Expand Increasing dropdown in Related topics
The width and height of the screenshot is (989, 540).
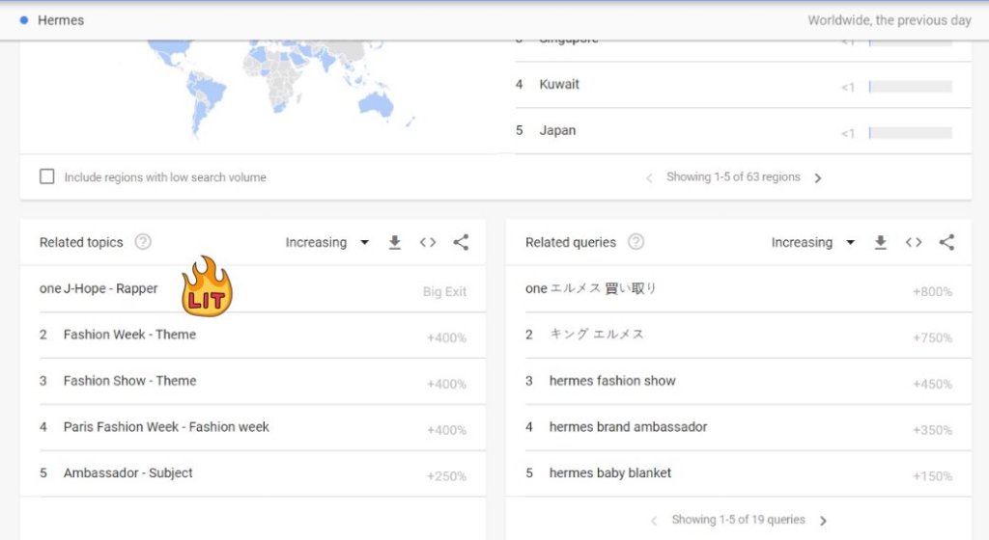pyautogui.click(x=327, y=243)
